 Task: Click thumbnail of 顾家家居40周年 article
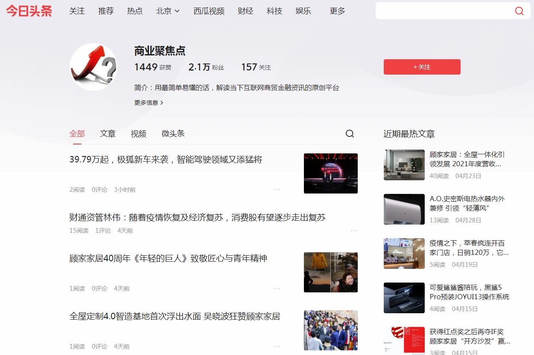click(331, 272)
